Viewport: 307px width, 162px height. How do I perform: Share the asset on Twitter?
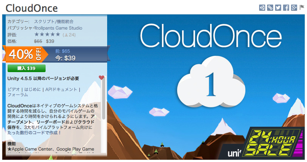pos(278,8)
